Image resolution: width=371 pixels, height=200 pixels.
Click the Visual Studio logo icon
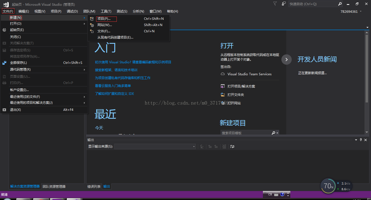[6, 4]
